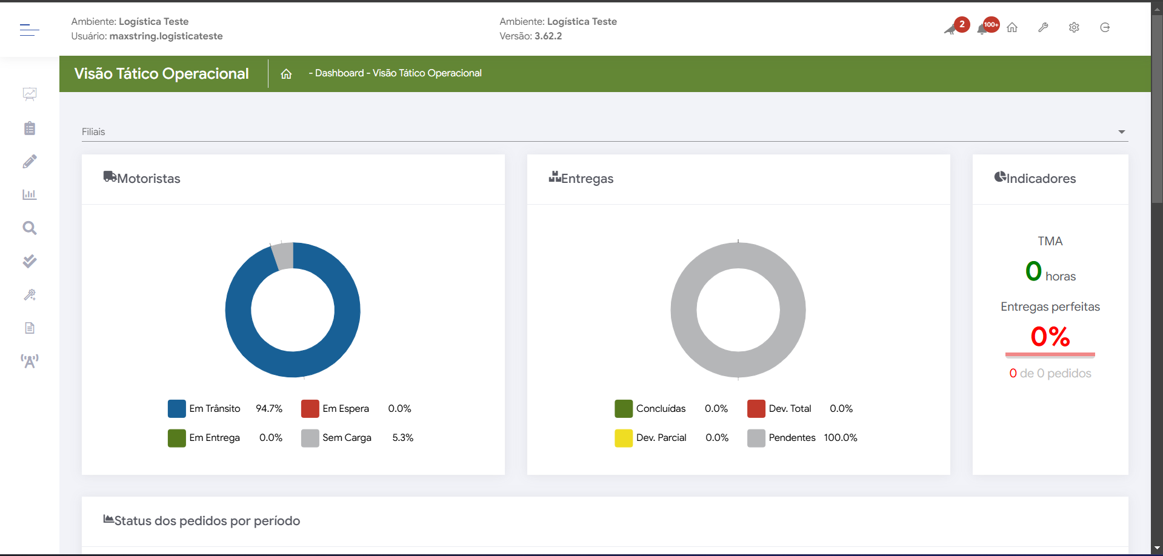Click the breadcrumb home icon in green bar
The height and width of the screenshot is (556, 1163).
click(286, 74)
